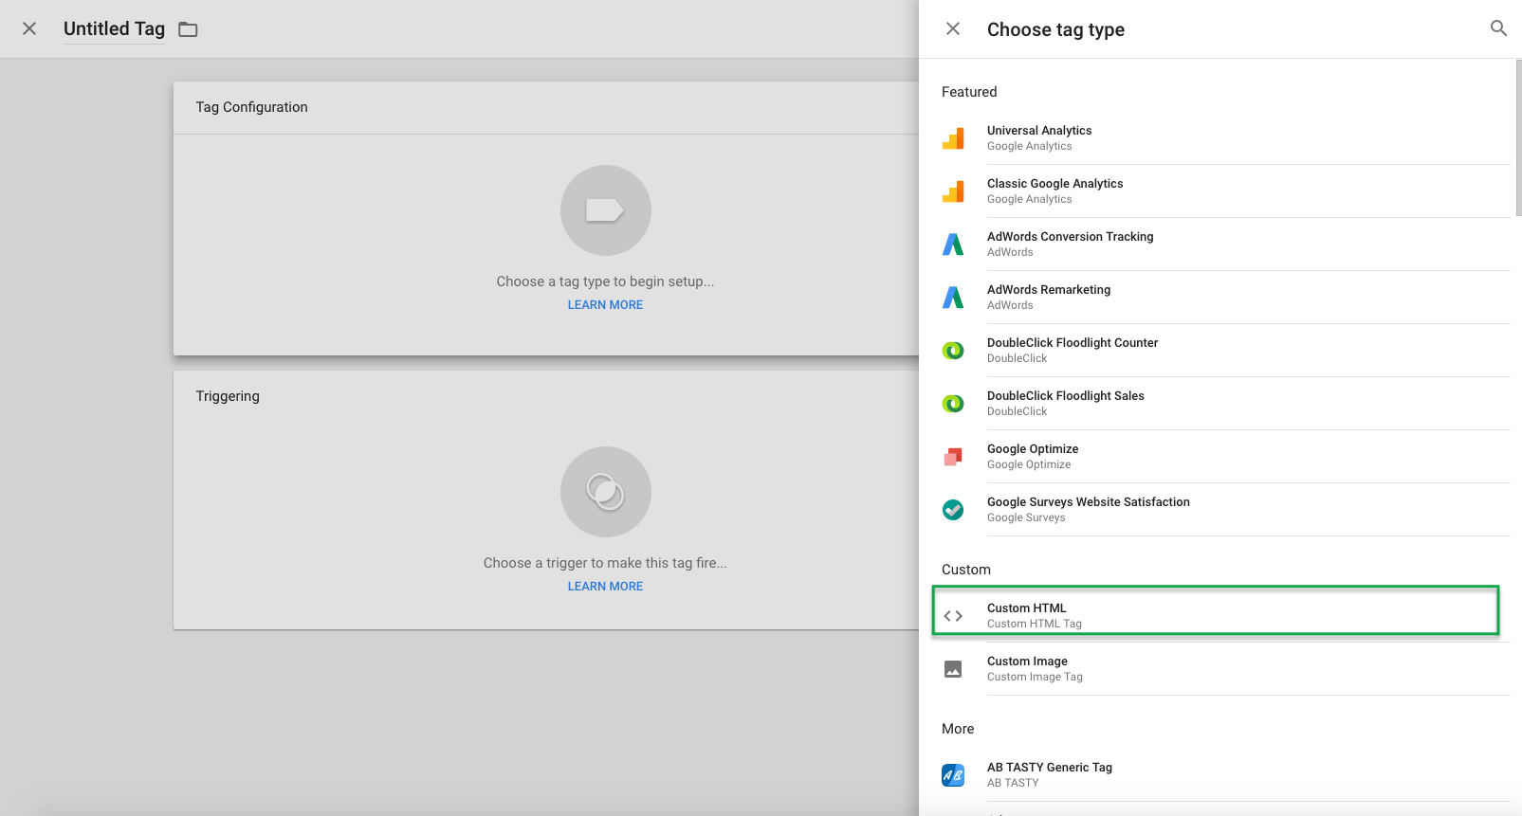Viewport: 1522px width, 816px height.
Task: Close the Choose tag type panel
Action: click(953, 28)
